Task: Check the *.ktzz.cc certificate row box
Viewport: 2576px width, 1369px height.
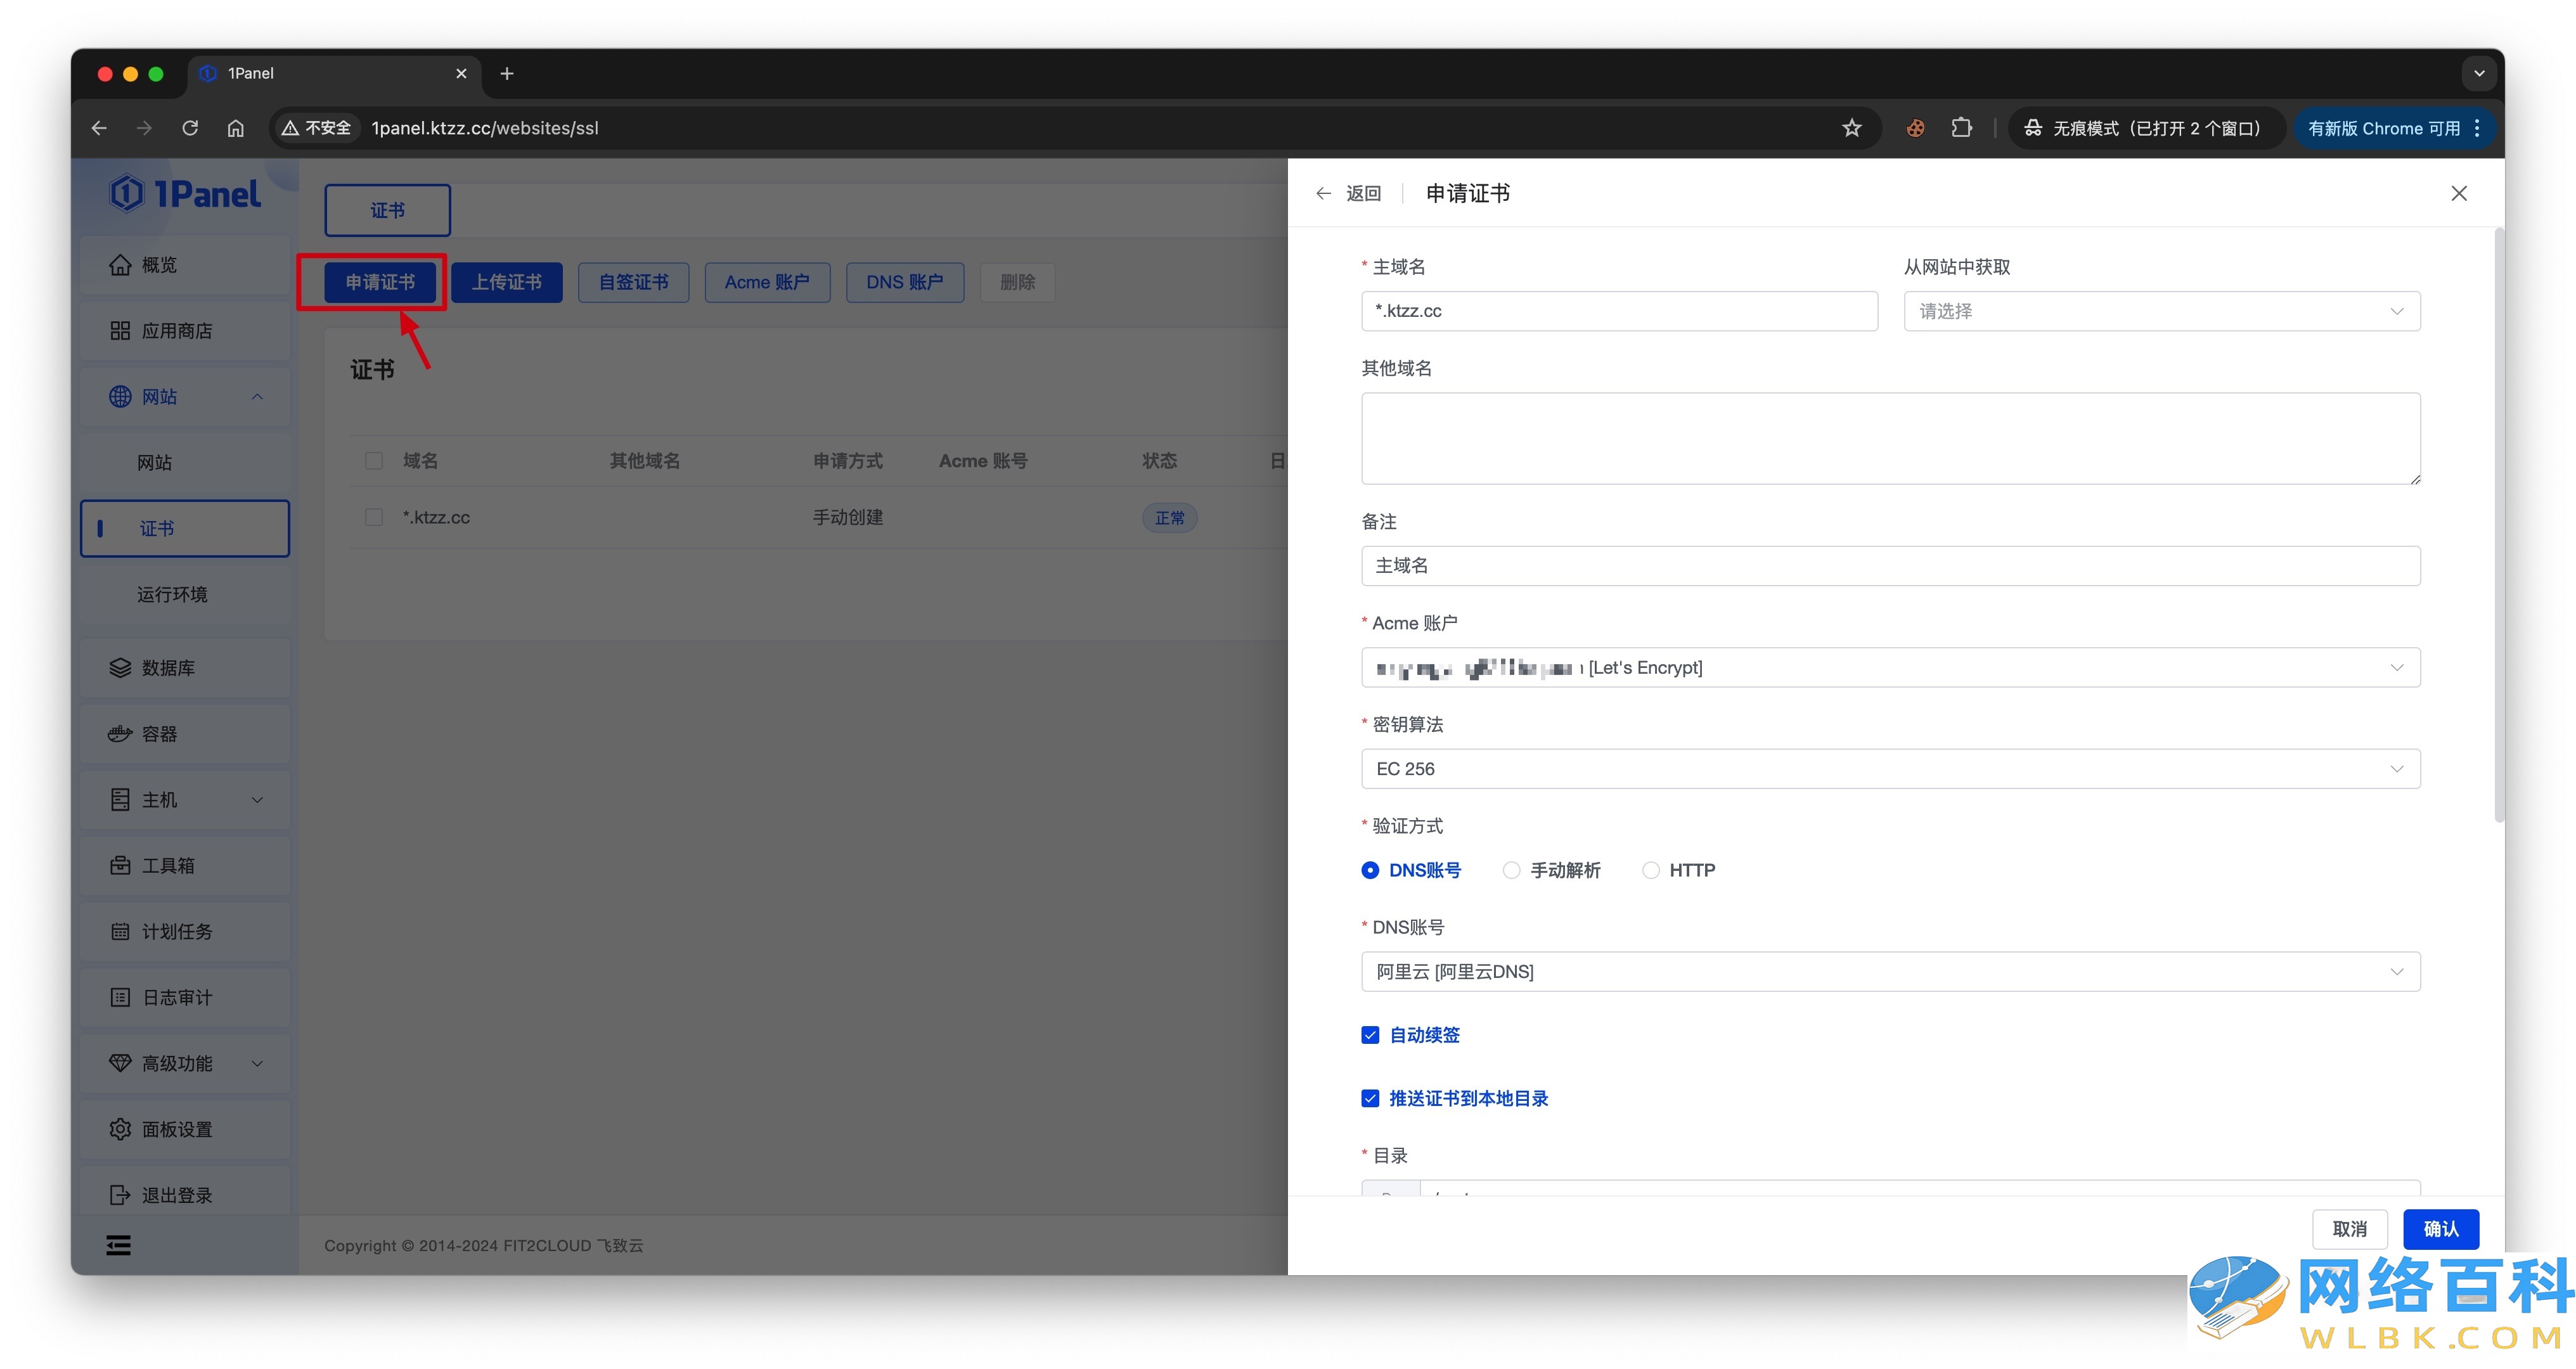Action: [x=374, y=518]
